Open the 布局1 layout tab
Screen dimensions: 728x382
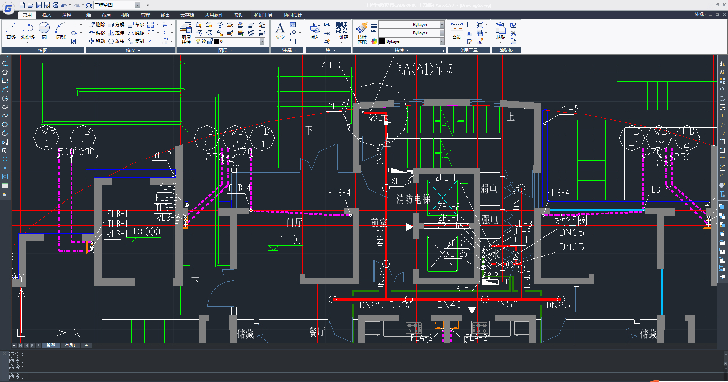(x=70, y=346)
